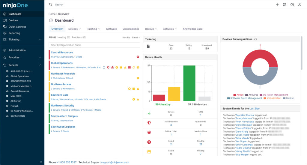Click the plus add icon in header

[277, 5]
